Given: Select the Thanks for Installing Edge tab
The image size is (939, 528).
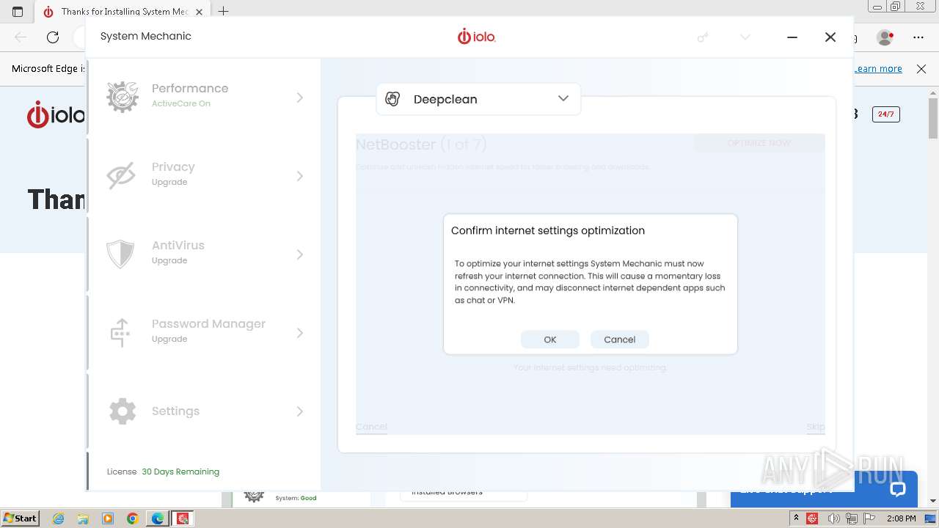Looking at the screenshot, I should [x=121, y=12].
